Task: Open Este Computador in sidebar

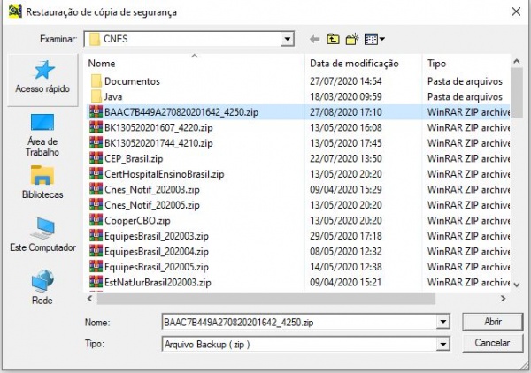Action: pyautogui.click(x=42, y=235)
